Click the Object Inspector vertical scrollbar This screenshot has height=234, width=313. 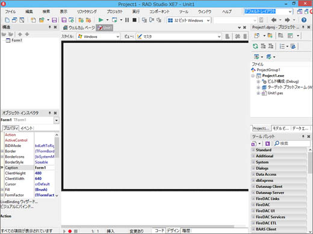tap(57, 165)
